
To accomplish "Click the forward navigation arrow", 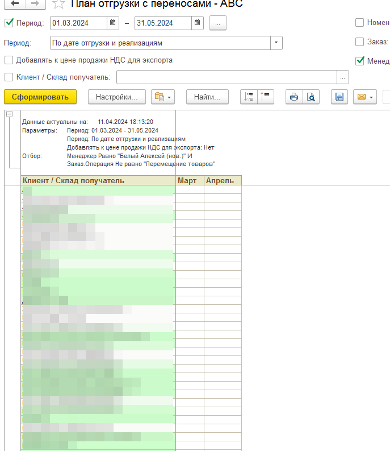I will 34,3.
